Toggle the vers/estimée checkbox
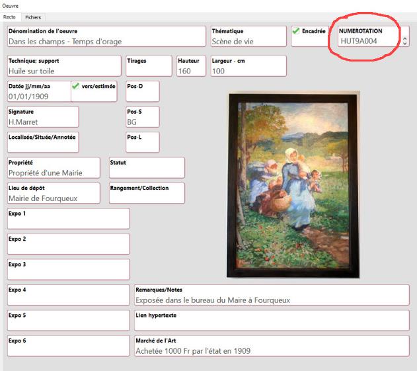Screen dimensions: 417x371 (x=76, y=86)
